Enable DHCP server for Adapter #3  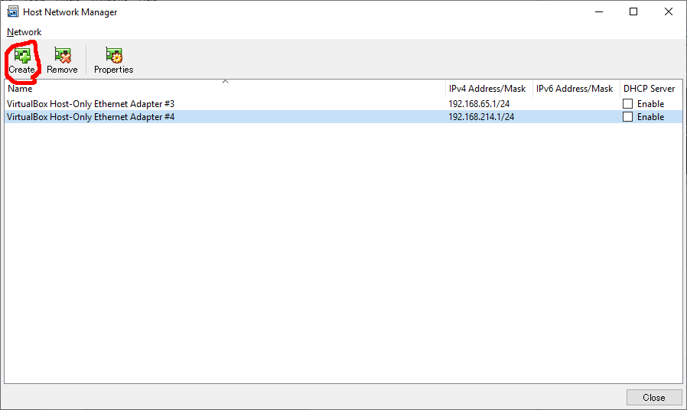click(628, 104)
